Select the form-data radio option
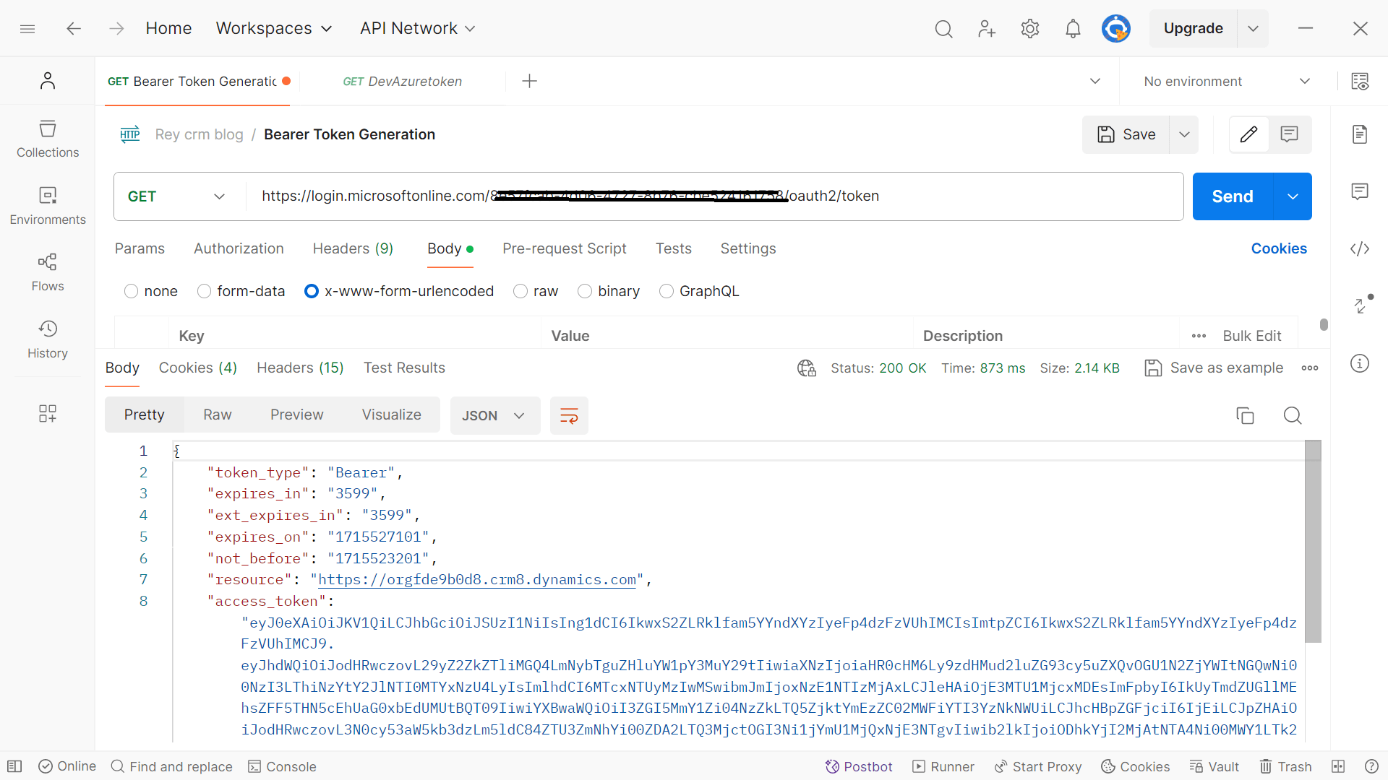 205,291
